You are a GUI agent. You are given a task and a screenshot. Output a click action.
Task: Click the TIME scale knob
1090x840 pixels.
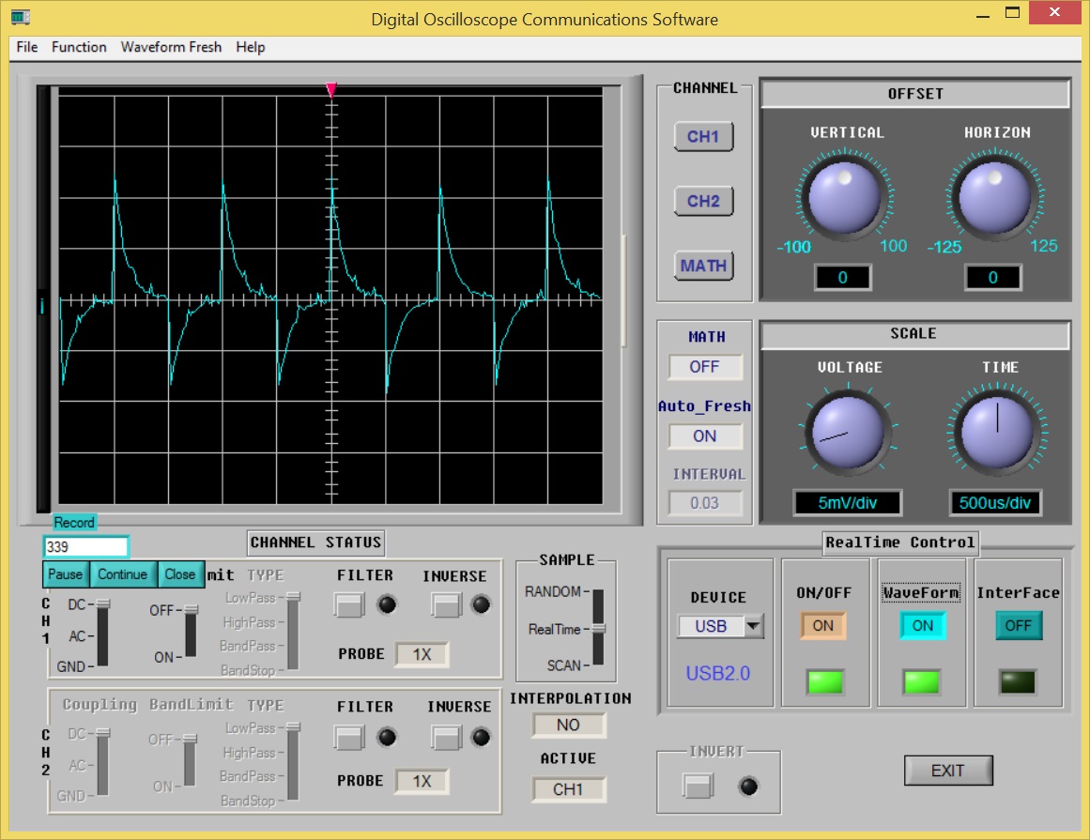click(x=998, y=431)
